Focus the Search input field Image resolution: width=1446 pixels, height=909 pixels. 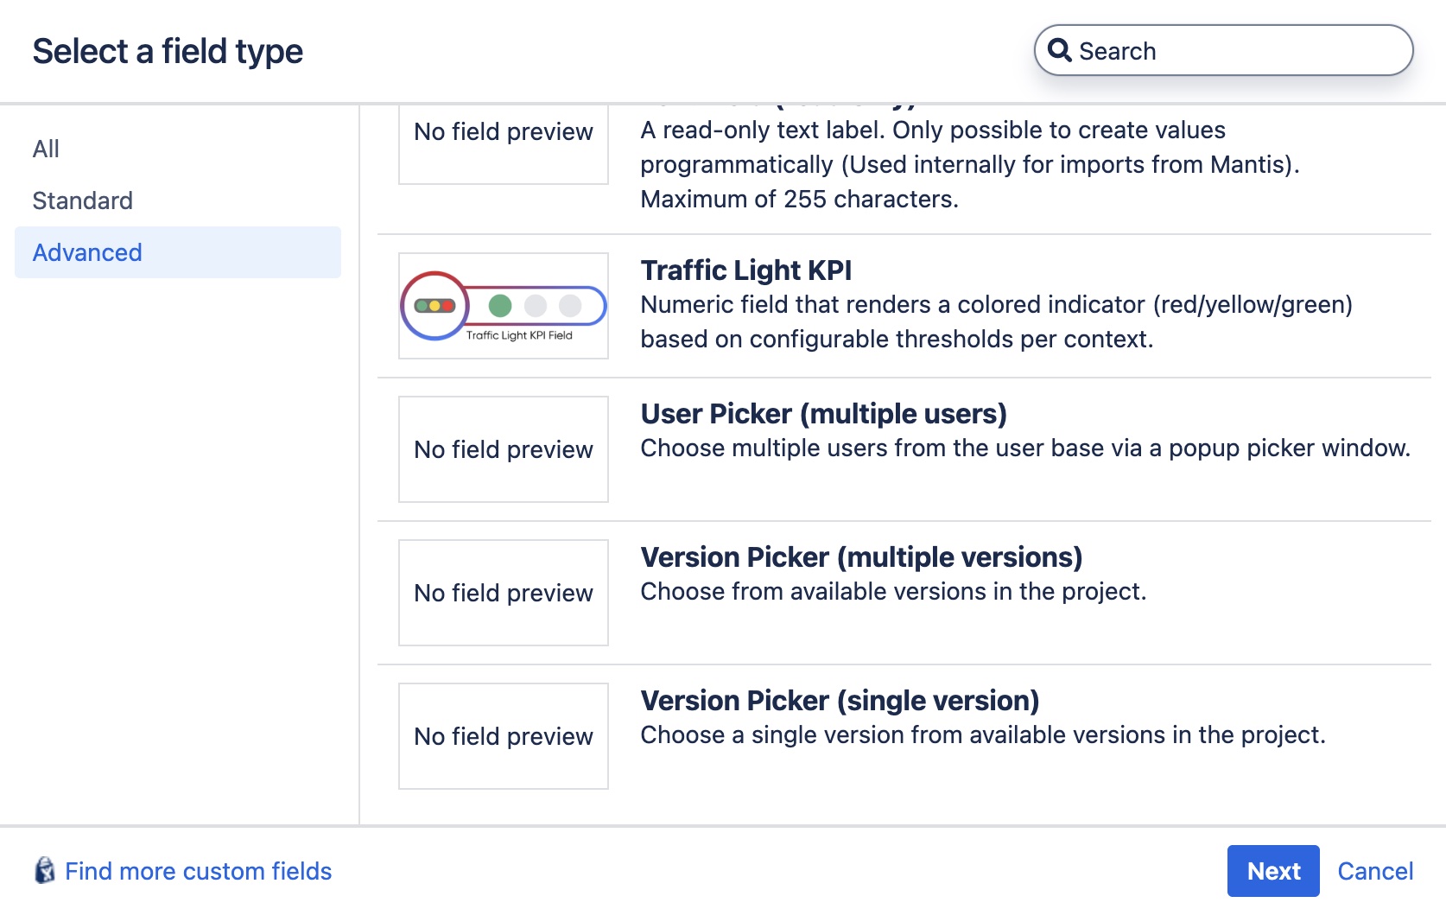pyautogui.click(x=1224, y=50)
